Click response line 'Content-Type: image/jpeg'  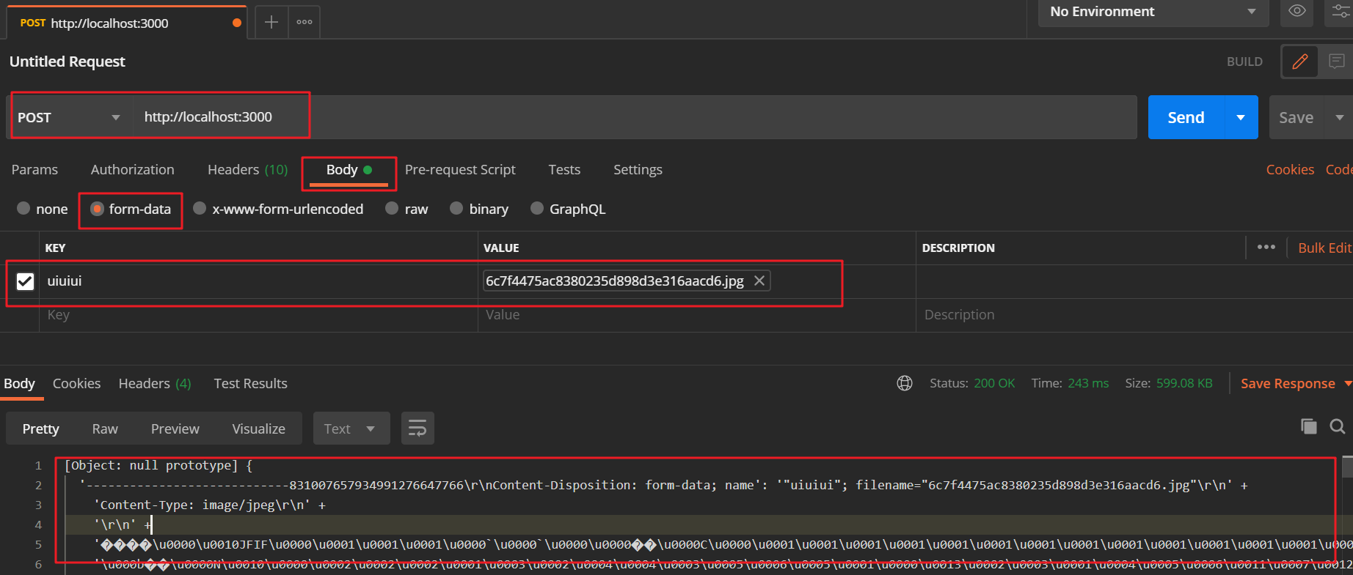pyautogui.click(x=210, y=505)
